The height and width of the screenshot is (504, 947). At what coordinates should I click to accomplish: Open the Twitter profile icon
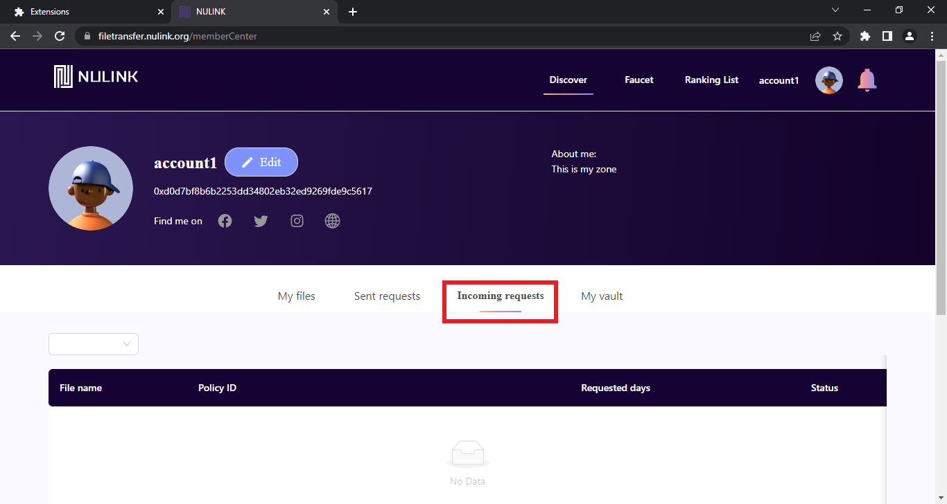point(261,221)
